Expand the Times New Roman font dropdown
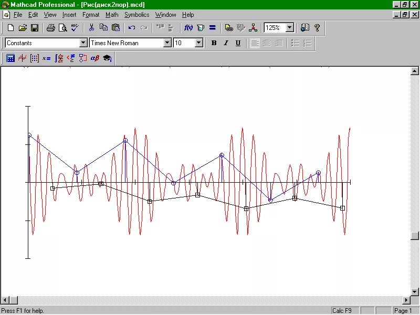420x315 pixels. point(167,43)
